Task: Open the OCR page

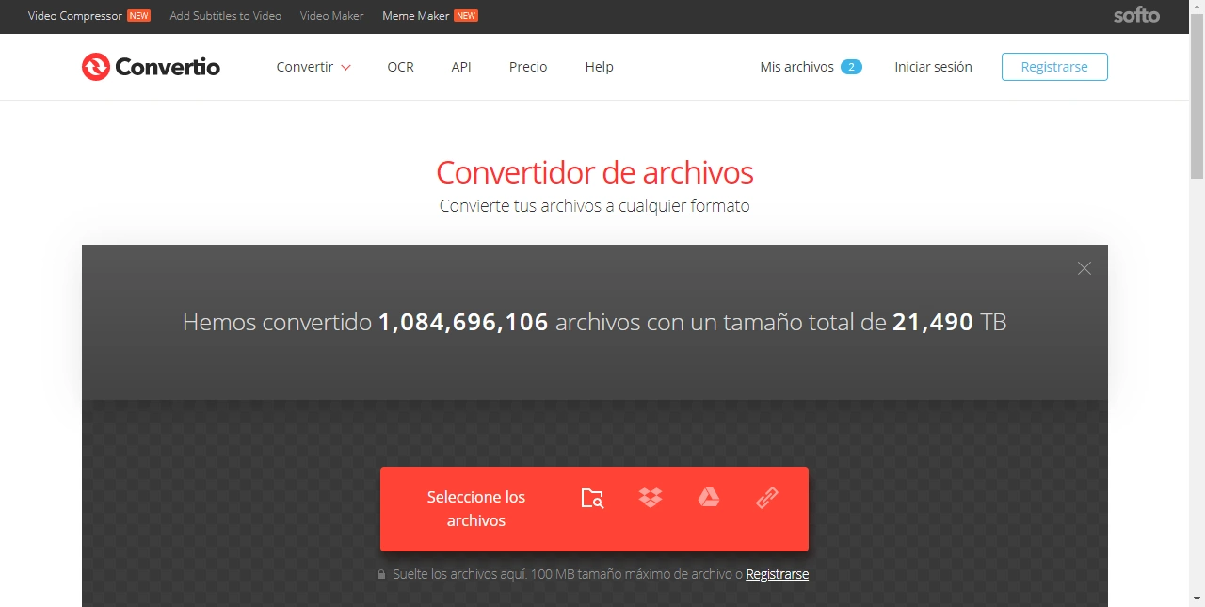Action: pos(400,67)
